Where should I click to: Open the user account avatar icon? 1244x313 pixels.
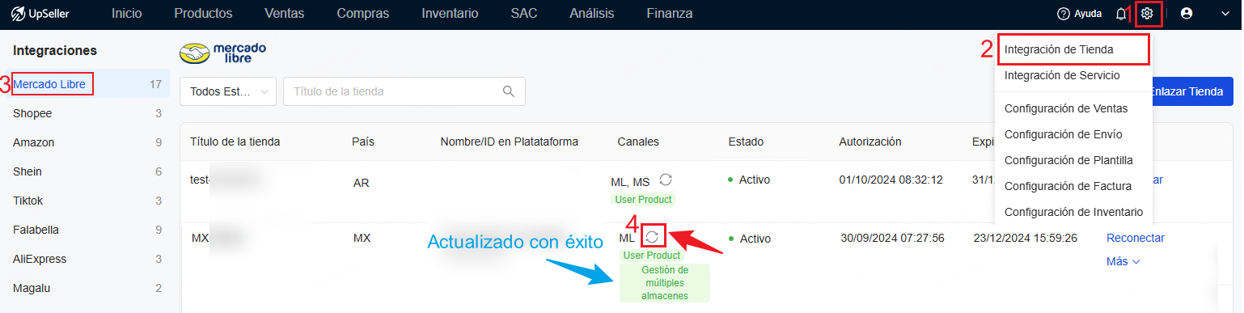coord(1187,14)
